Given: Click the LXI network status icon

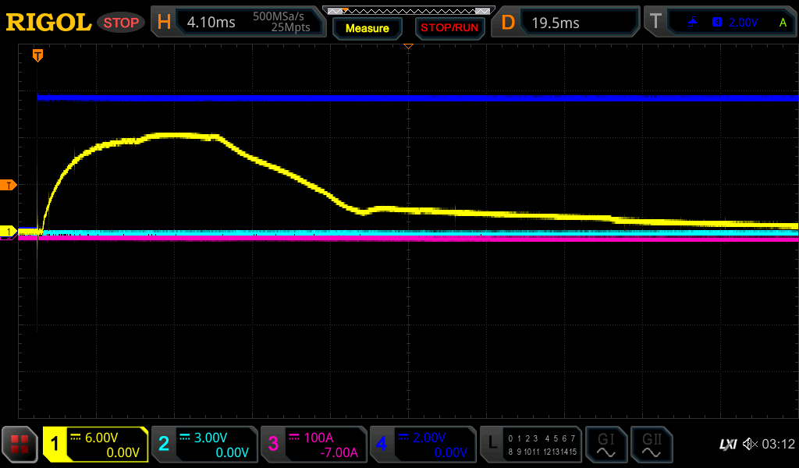Looking at the screenshot, I should (x=727, y=445).
